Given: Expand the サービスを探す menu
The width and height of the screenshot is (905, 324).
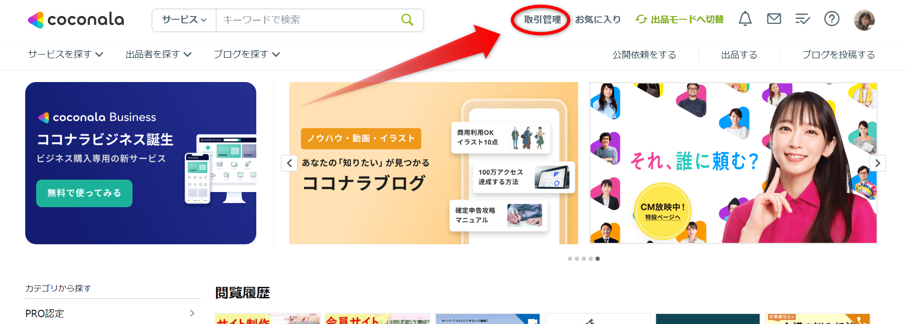Looking at the screenshot, I should tap(66, 54).
